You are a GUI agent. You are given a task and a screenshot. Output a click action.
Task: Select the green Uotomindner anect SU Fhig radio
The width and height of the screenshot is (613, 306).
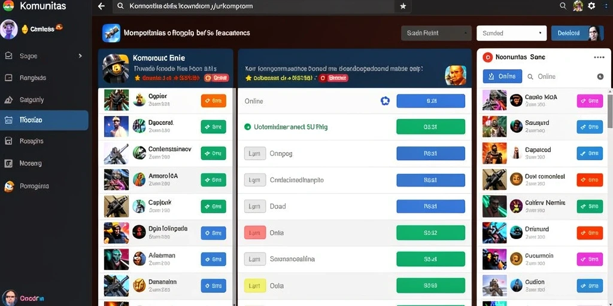point(247,127)
